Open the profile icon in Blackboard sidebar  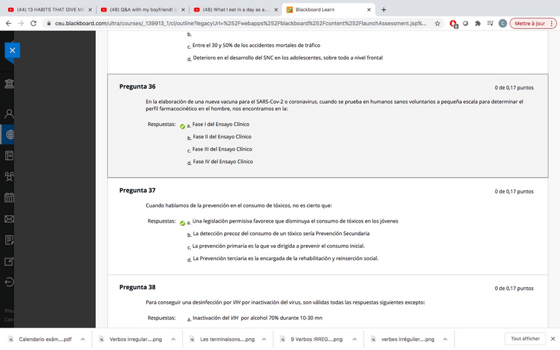pyautogui.click(x=9, y=114)
